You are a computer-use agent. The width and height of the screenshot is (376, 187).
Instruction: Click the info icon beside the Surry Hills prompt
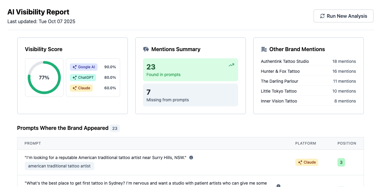(x=191, y=158)
